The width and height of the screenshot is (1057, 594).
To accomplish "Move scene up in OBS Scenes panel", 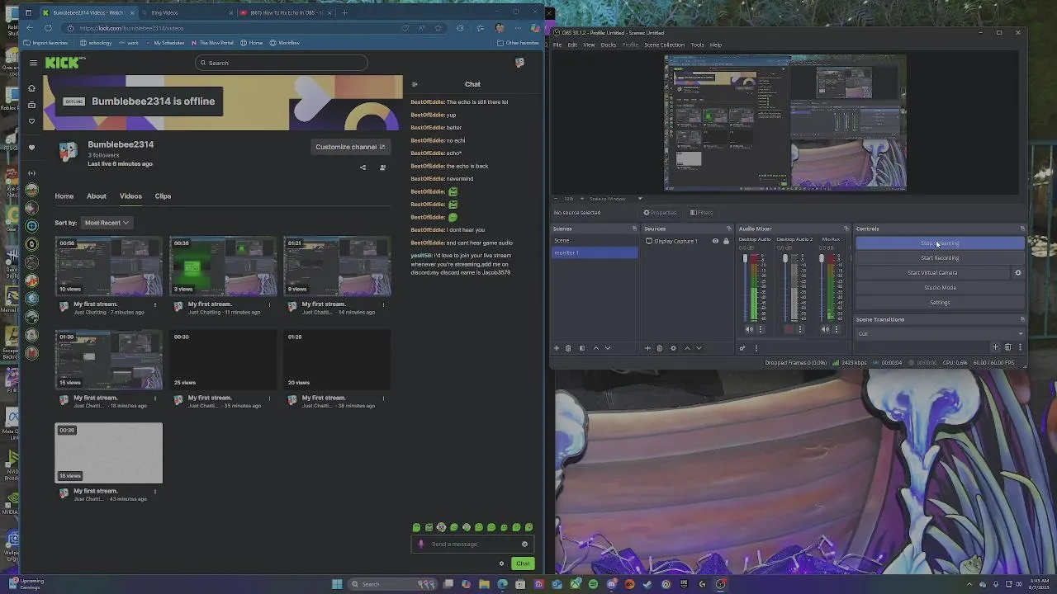I will [x=596, y=348].
